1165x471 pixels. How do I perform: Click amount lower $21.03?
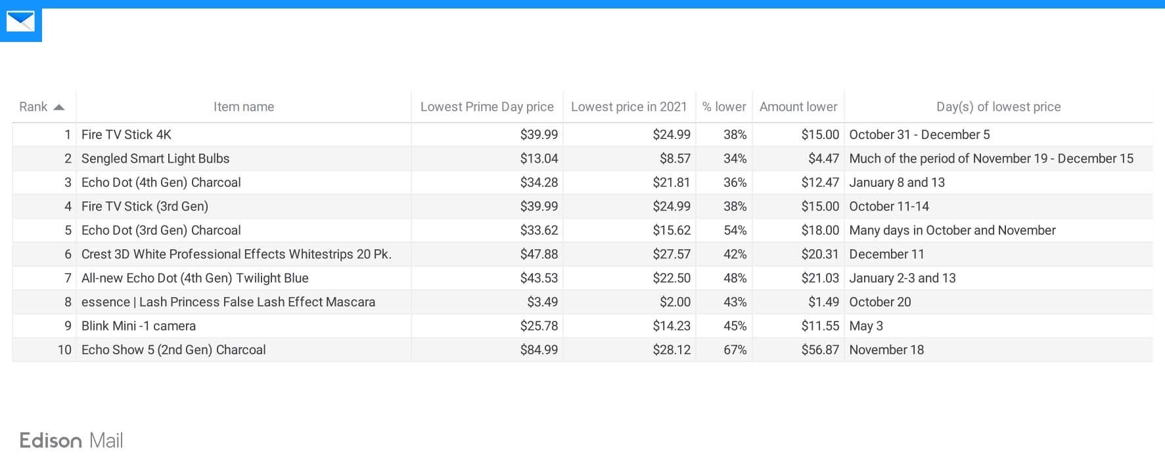(x=820, y=278)
